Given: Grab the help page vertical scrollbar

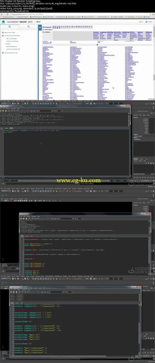Looking at the screenshot, I should tap(154, 78).
